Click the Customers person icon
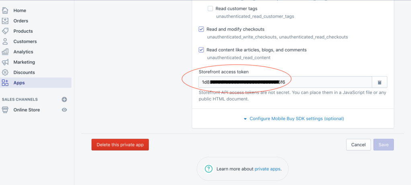 (x=5, y=41)
